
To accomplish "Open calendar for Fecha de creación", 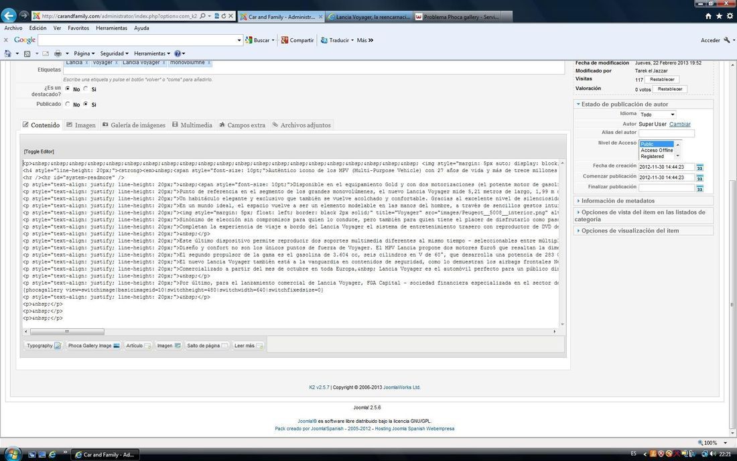I will (700, 168).
